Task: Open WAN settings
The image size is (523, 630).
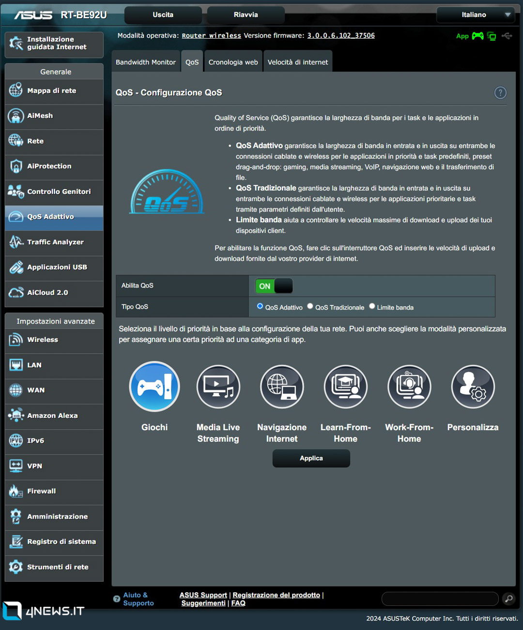Action: coord(54,390)
